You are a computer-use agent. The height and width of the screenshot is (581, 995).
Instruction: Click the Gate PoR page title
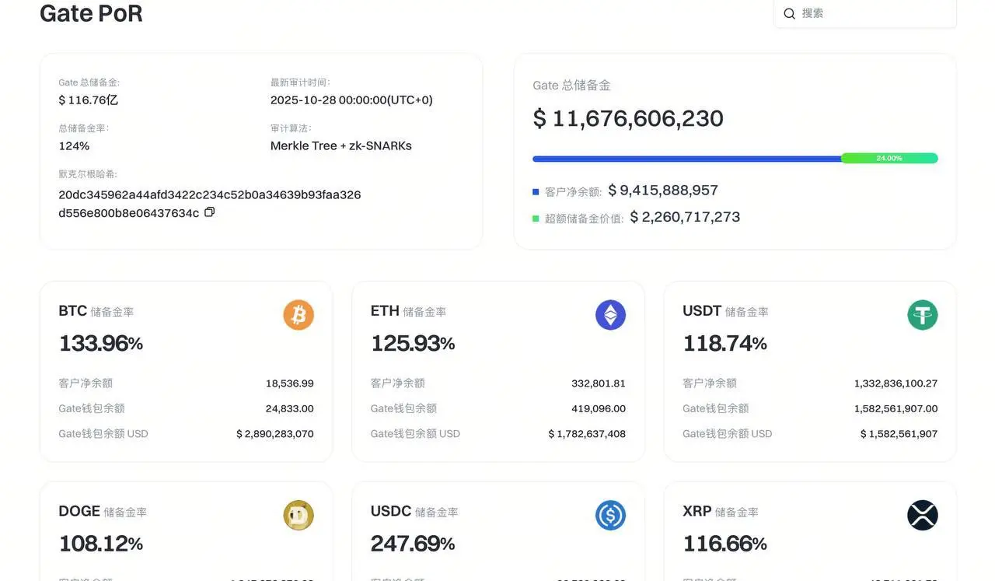91,12
